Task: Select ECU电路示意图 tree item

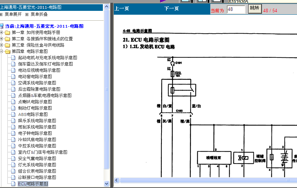Action: pos(33,184)
